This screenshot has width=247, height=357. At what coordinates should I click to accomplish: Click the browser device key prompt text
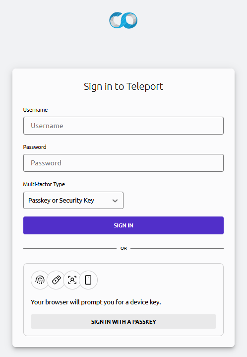[96, 302]
